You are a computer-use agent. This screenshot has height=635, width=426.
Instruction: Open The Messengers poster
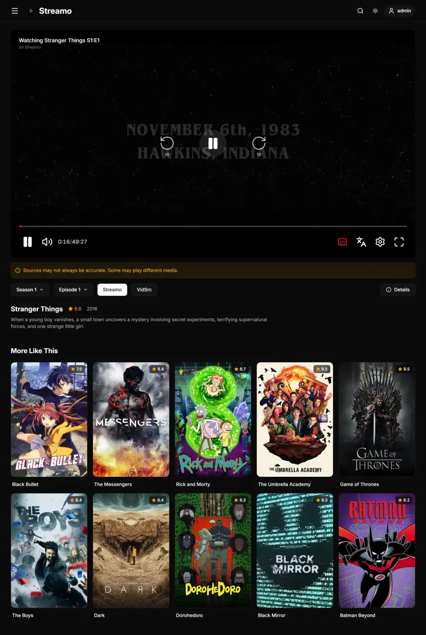click(131, 419)
